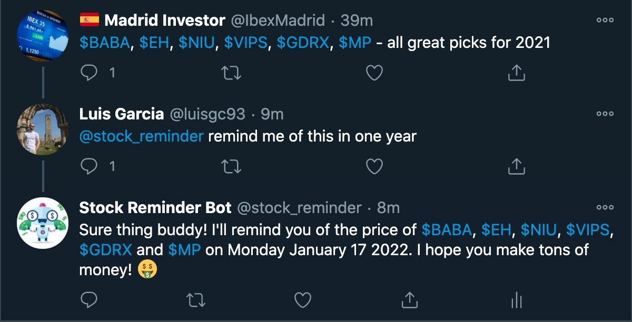This screenshot has height=322, width=632.
Task: Open more options on the bot's reply
Action: click(606, 208)
